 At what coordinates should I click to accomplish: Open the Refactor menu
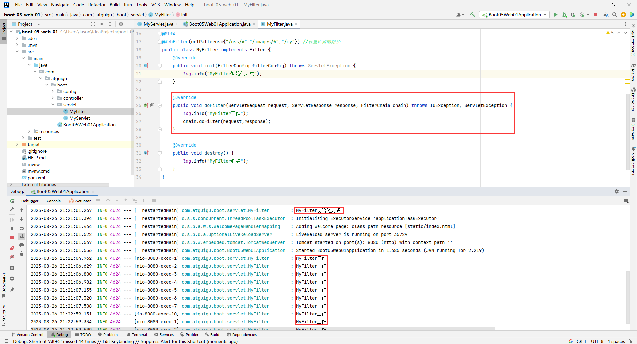point(97,5)
